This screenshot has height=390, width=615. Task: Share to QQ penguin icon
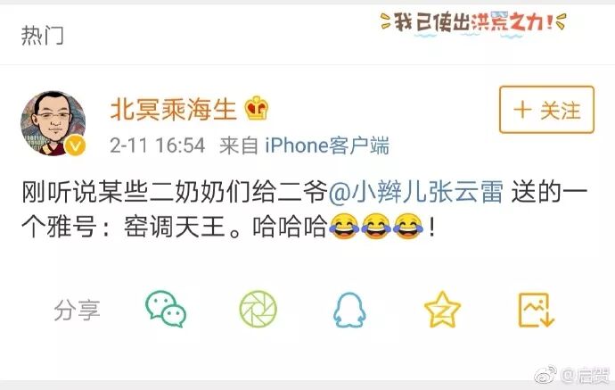[x=349, y=310]
